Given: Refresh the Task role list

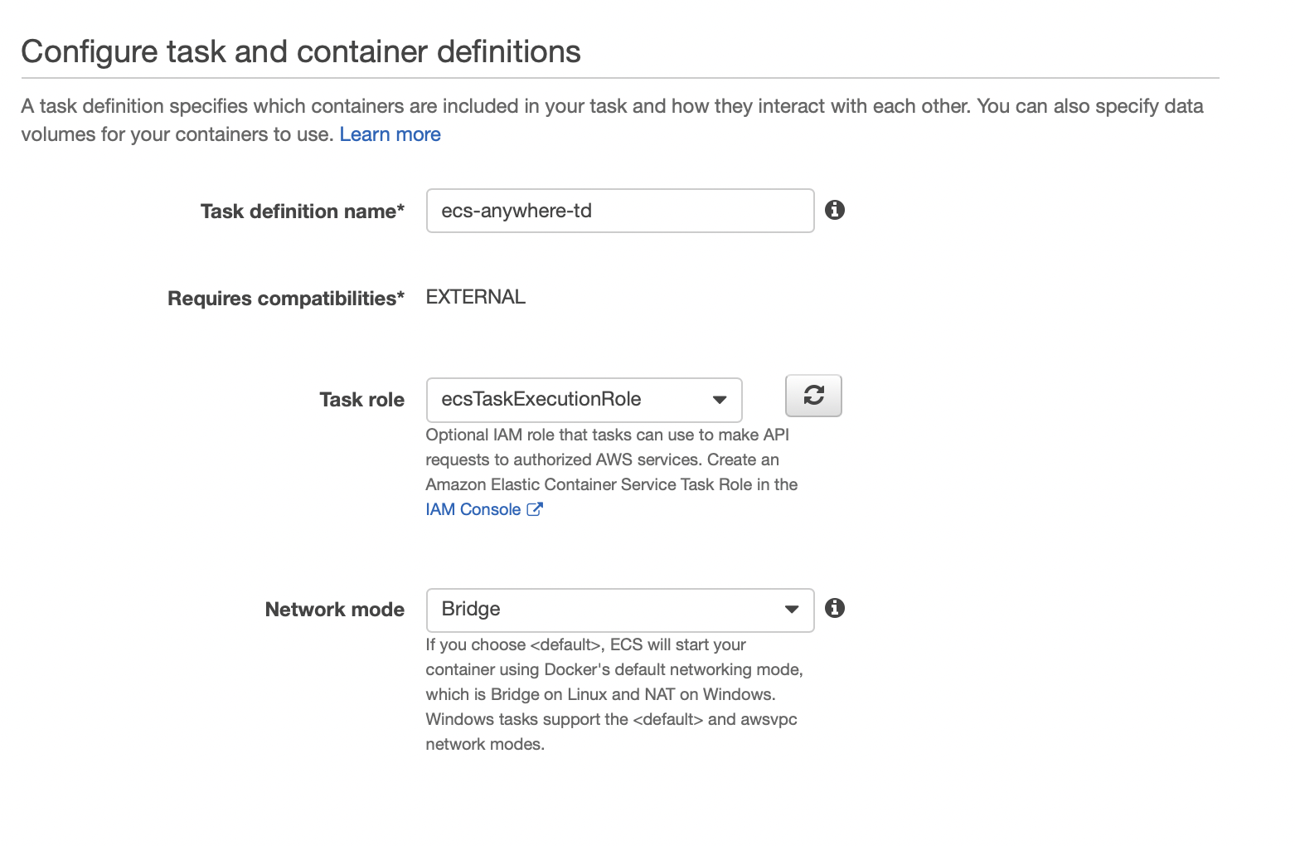Looking at the screenshot, I should pyautogui.click(x=813, y=396).
